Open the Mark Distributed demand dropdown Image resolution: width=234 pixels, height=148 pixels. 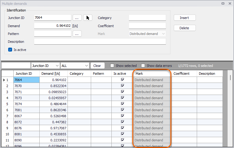(147, 34)
